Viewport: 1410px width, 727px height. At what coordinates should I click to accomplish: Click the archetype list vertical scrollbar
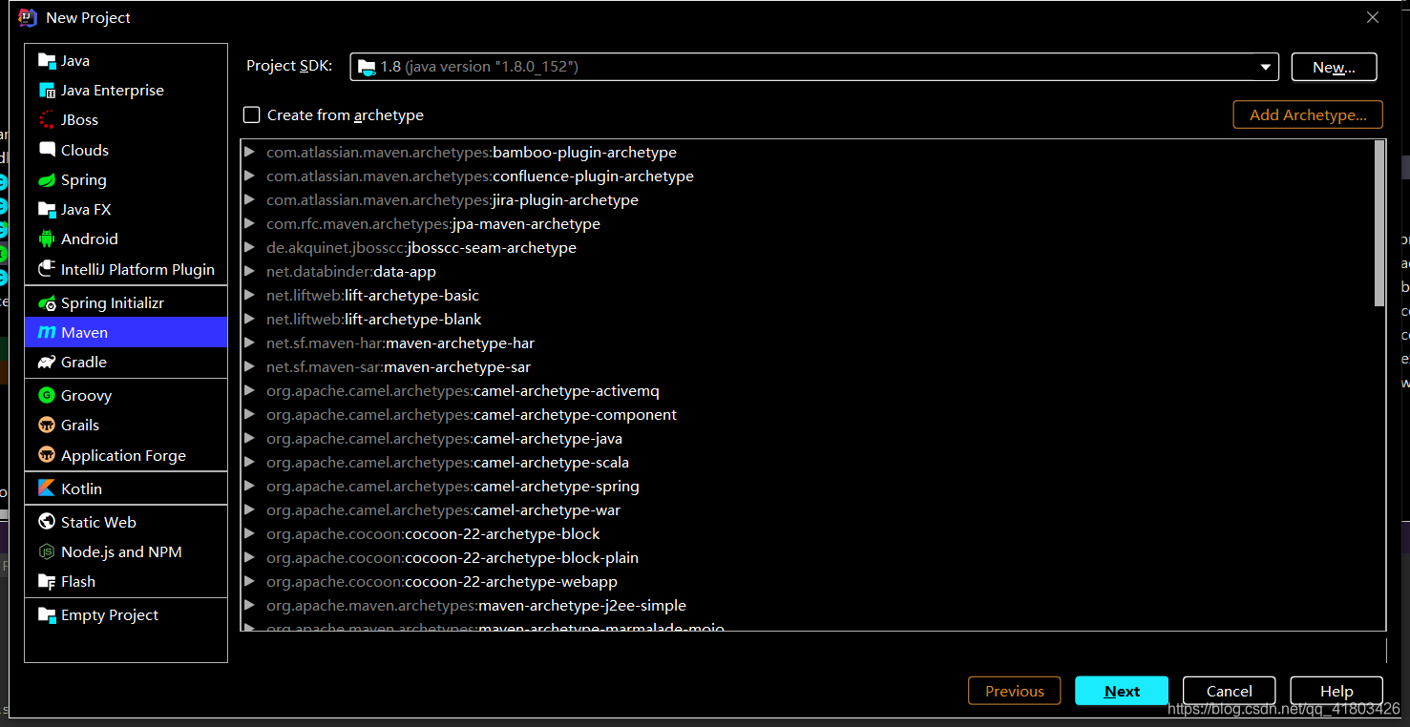point(1379,223)
